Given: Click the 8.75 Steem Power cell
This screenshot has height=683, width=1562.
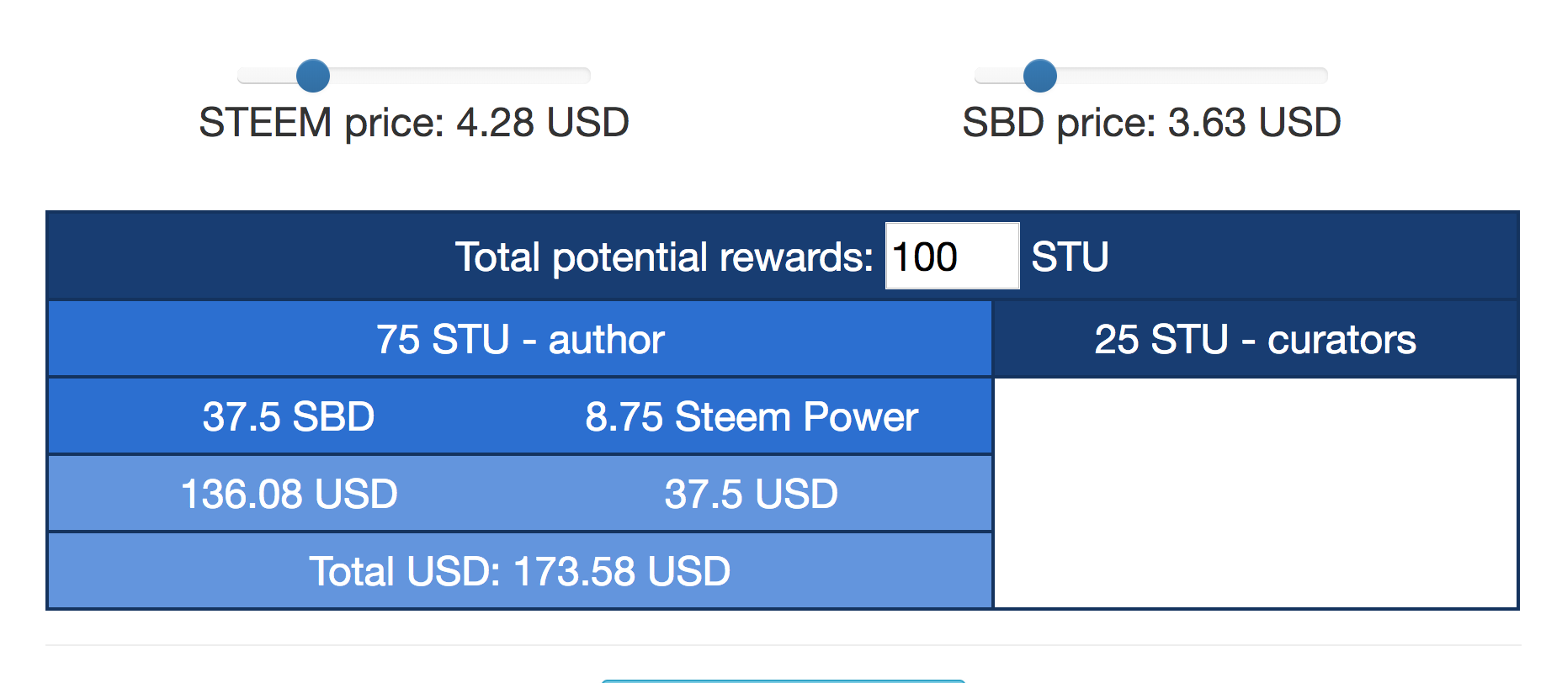Looking at the screenshot, I should point(752,416).
